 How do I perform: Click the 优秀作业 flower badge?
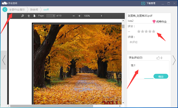[x=154, y=21]
